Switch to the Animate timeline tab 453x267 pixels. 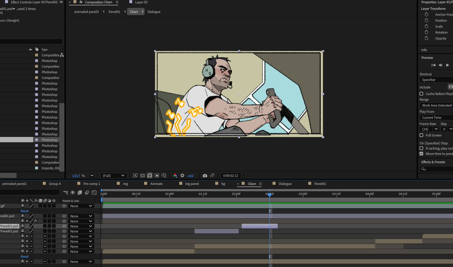156,184
